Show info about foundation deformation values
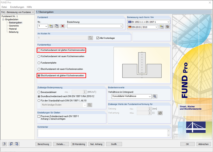213x152 pixels. click(160, 113)
